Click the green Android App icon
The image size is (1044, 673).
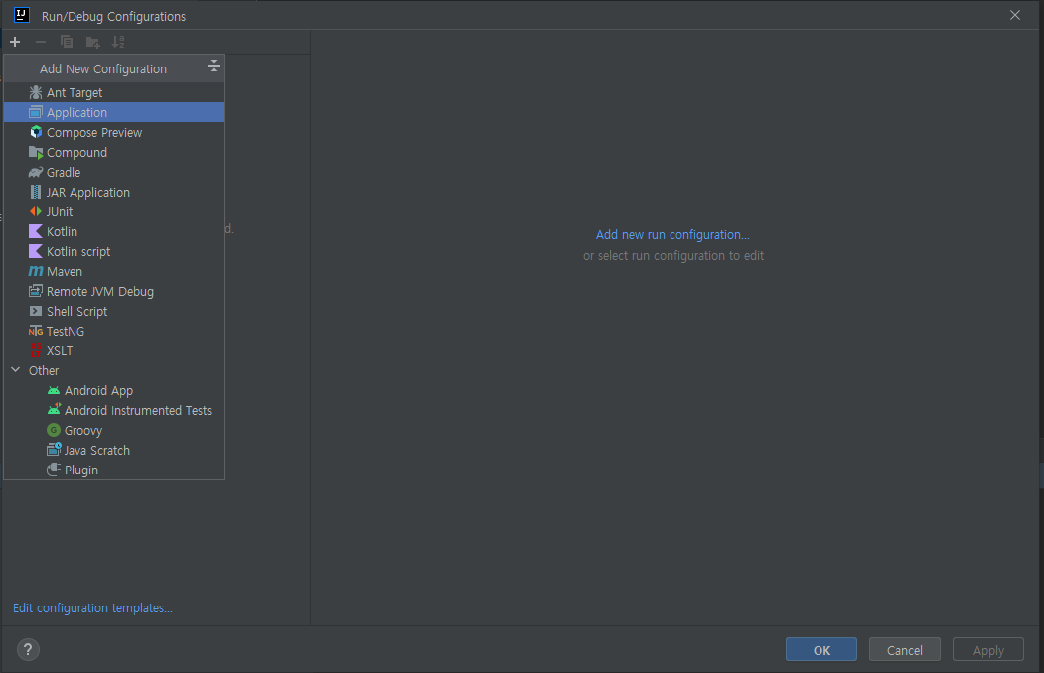point(54,390)
